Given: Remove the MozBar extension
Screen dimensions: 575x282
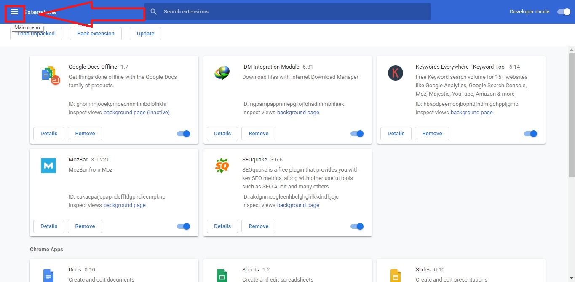Looking at the screenshot, I should tap(85, 226).
